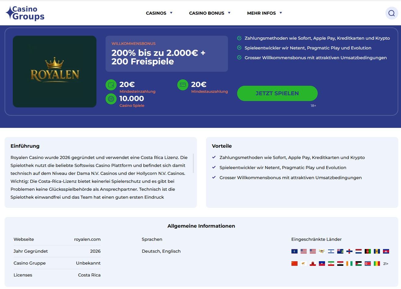Click the Iran flag icon
Image resolution: width=401 pixels, height=289 pixels.
(x=331, y=264)
